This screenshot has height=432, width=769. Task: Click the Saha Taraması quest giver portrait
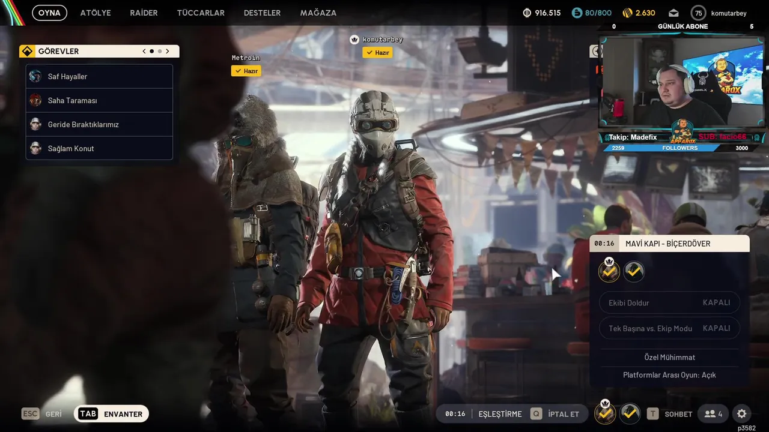tap(35, 100)
